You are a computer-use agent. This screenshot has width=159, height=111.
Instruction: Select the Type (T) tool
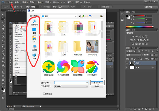(x=3, y=69)
